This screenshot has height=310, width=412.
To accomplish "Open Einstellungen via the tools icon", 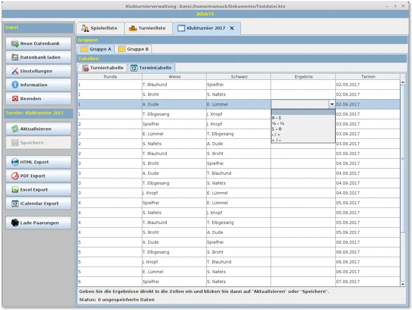I will pyautogui.click(x=15, y=71).
